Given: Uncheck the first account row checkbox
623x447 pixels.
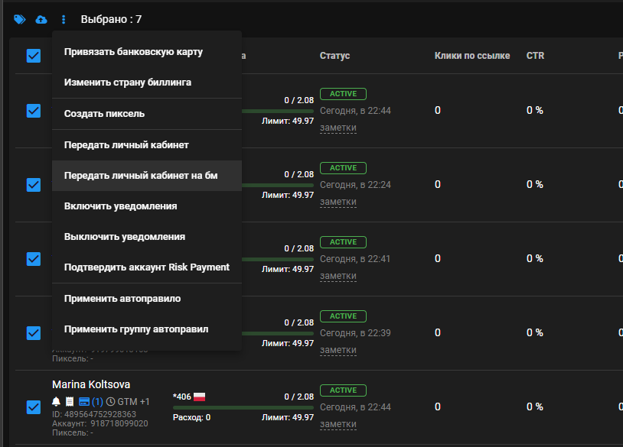Looking at the screenshot, I should click(x=34, y=111).
